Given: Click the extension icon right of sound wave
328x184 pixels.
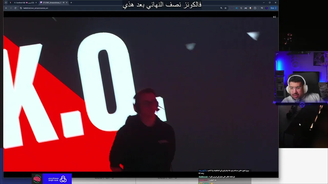Looking at the screenshot, I should (241, 8).
